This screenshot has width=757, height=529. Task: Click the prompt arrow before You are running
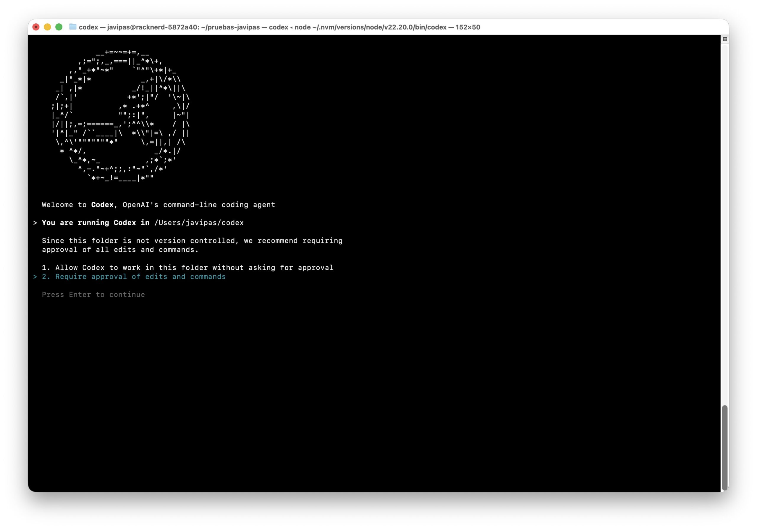[x=35, y=223]
